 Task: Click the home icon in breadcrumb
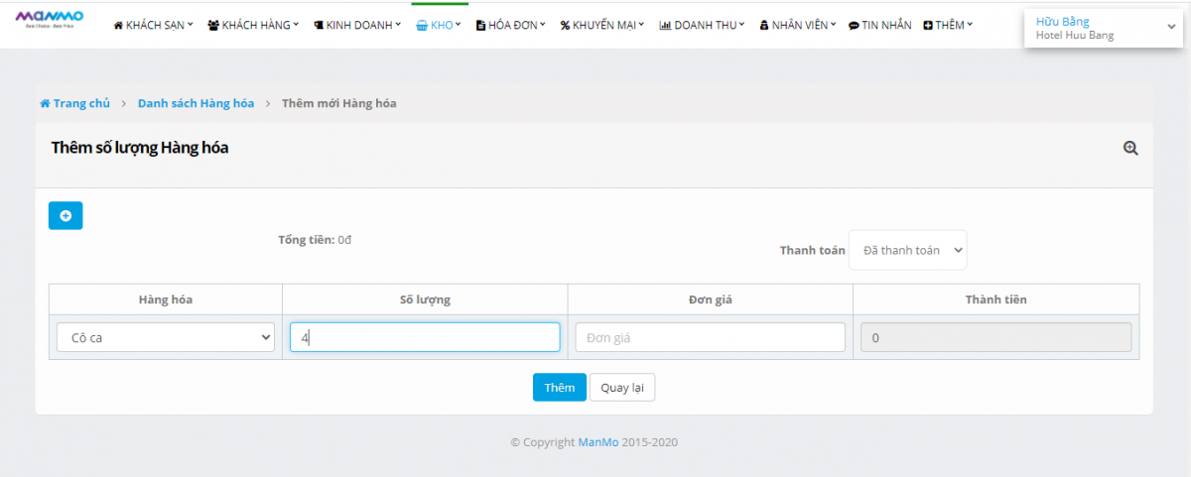pyautogui.click(x=45, y=103)
